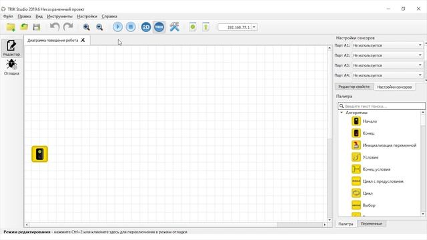This screenshot has width=427, height=240.
Task: Click palette scrollbar down arrow
Action: click(x=423, y=214)
